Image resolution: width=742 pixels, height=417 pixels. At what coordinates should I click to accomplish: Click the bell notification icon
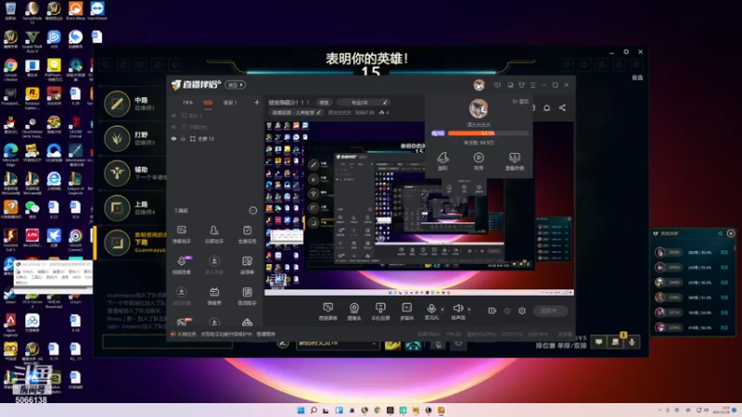[546, 107]
